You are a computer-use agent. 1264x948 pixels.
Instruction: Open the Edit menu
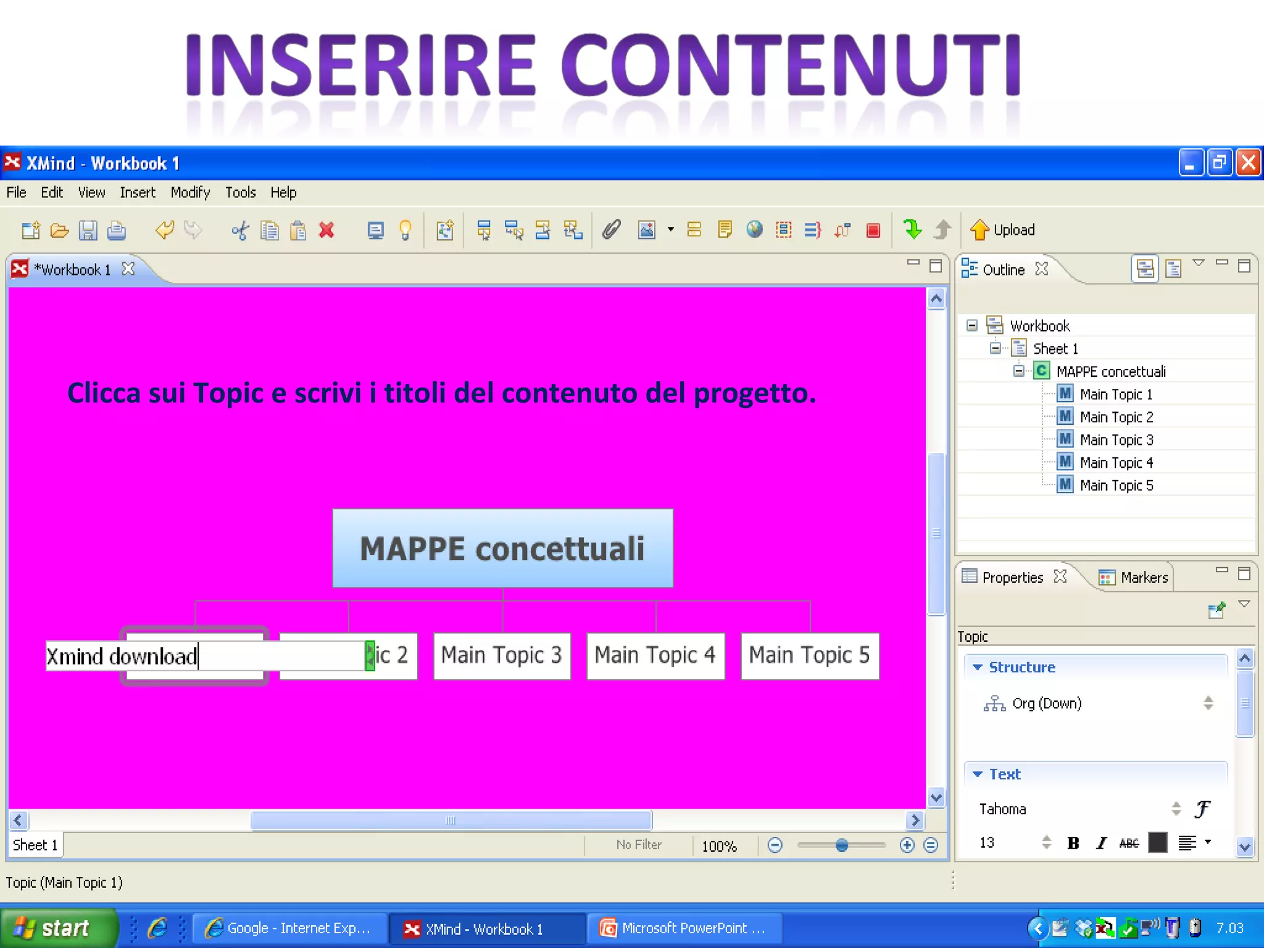pos(52,193)
